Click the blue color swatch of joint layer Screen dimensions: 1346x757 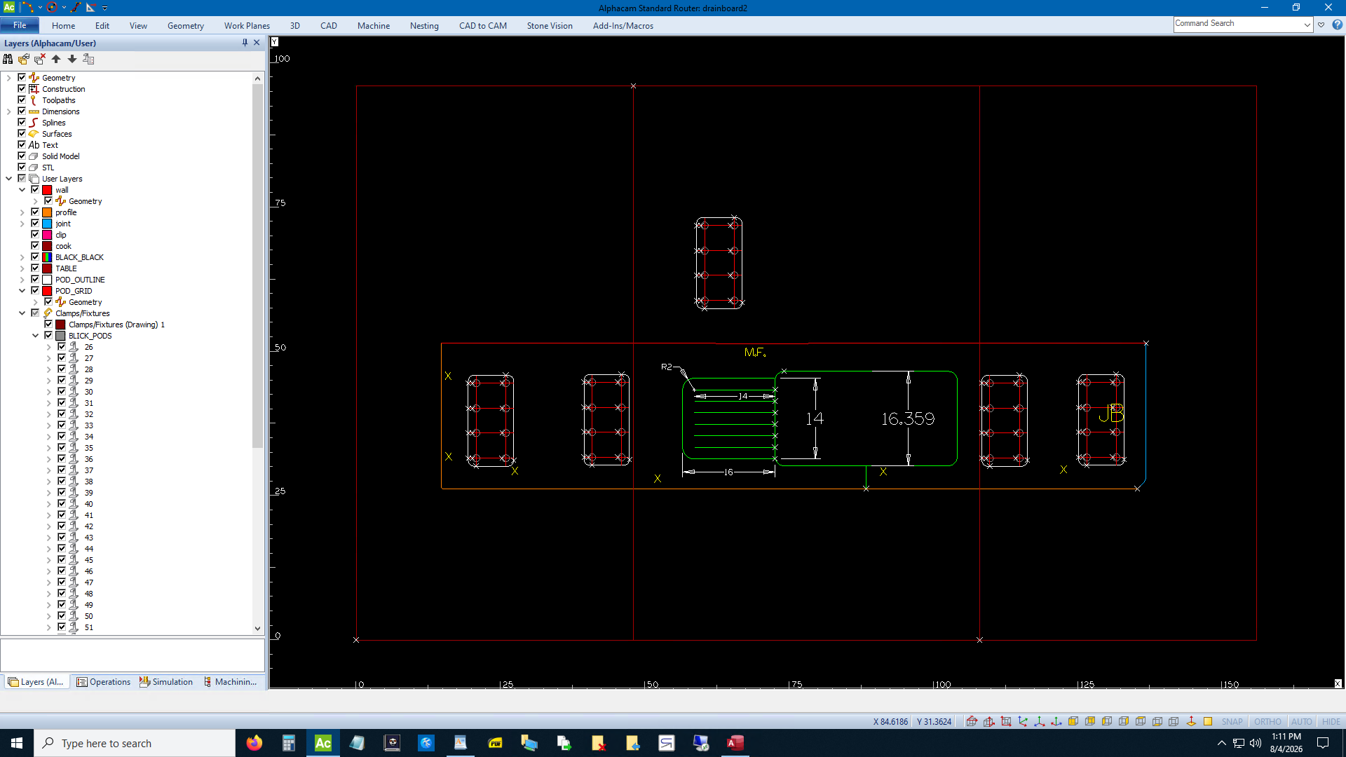[x=47, y=224]
